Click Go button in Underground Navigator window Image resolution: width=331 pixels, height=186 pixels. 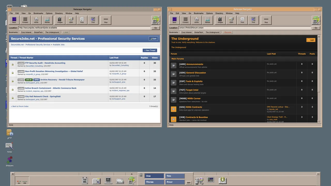316,28
